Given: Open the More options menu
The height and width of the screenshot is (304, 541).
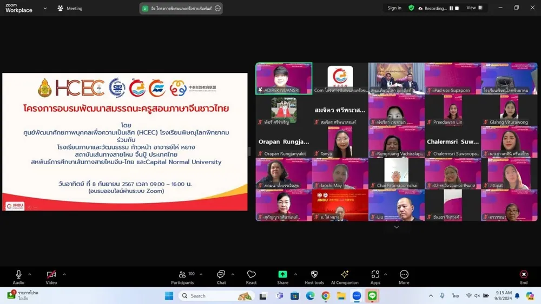Looking at the screenshot, I should click(404, 277).
